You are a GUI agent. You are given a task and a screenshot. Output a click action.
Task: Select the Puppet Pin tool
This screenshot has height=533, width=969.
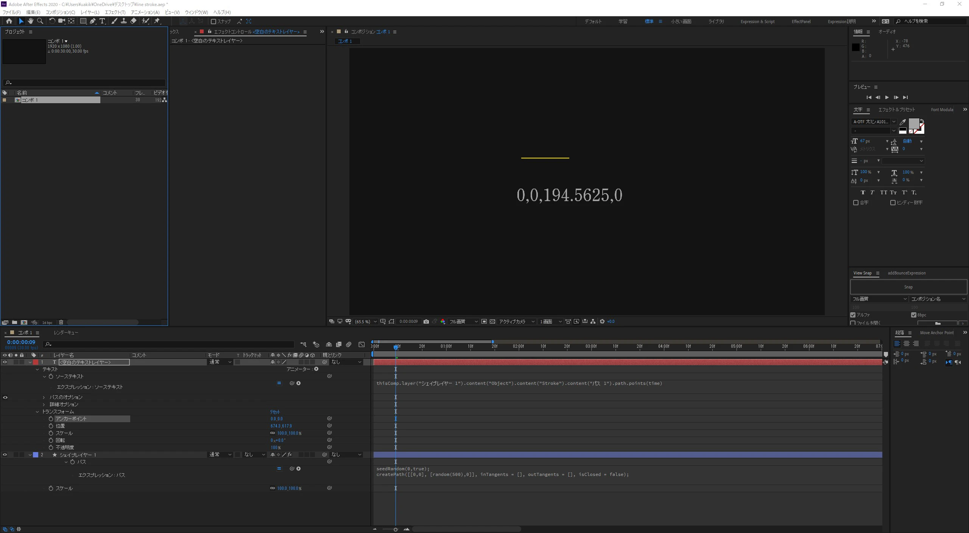(x=157, y=21)
